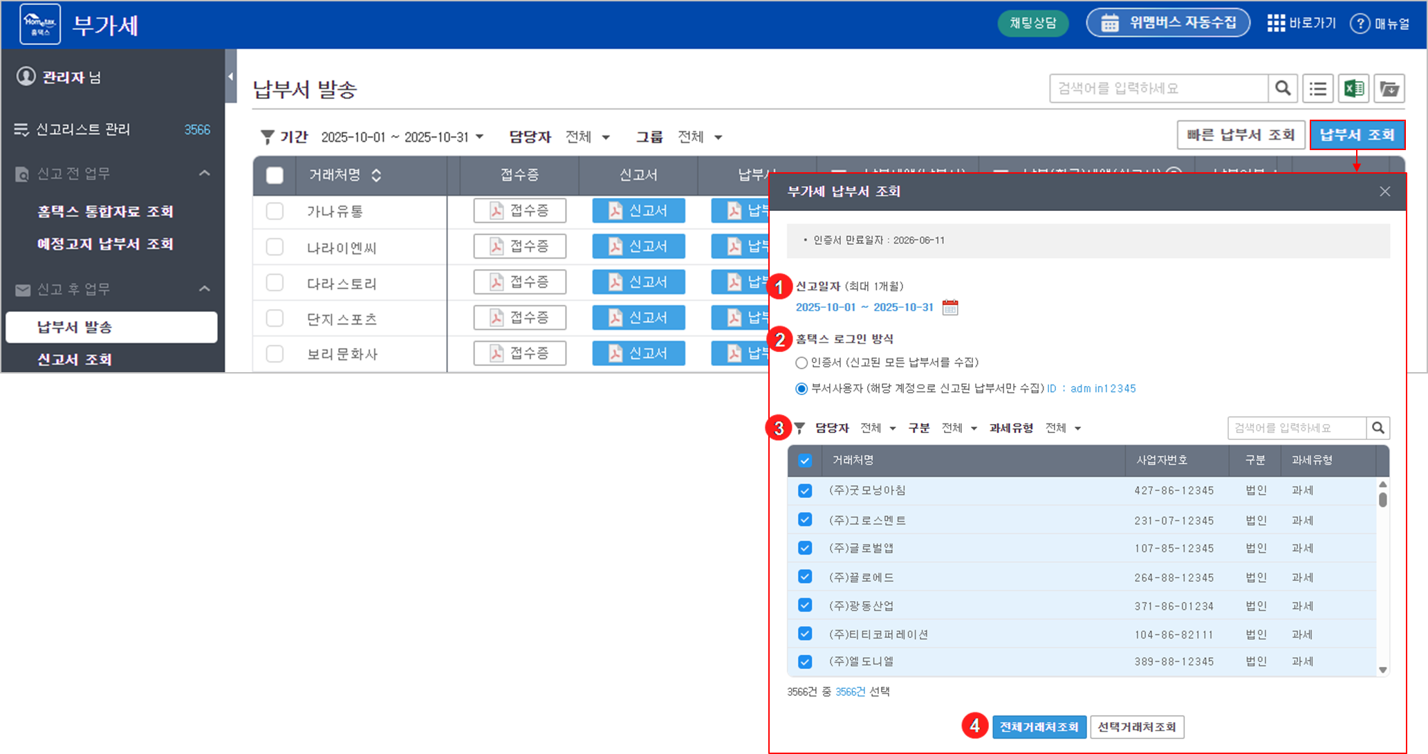Collapse the 신고 후 업무 section
Screen dimensions: 1428x754
point(205,288)
